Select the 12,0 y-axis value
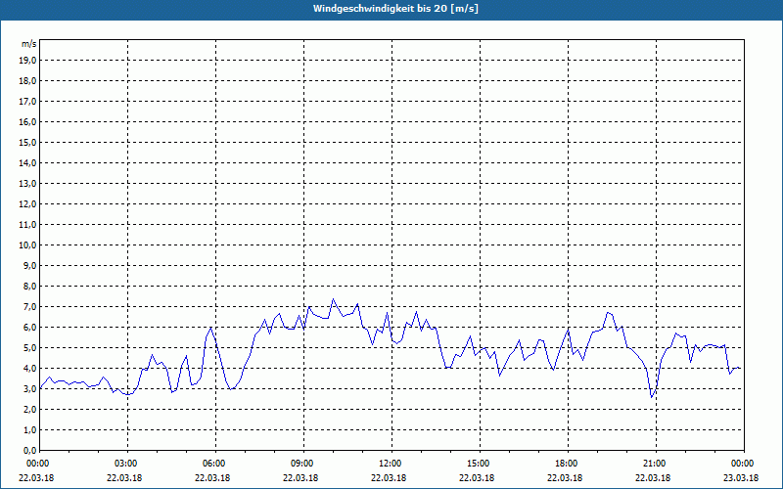 pos(26,204)
